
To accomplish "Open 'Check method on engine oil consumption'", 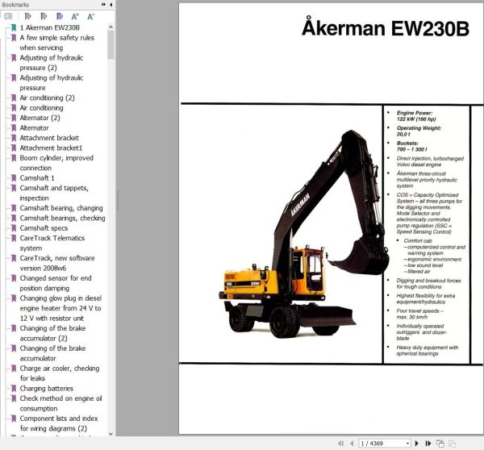I will point(60,403).
